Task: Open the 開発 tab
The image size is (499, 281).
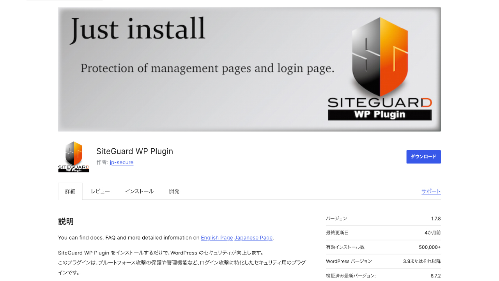Action: pyautogui.click(x=174, y=191)
